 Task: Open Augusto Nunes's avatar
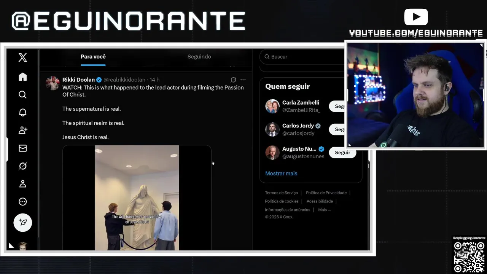coord(272,153)
